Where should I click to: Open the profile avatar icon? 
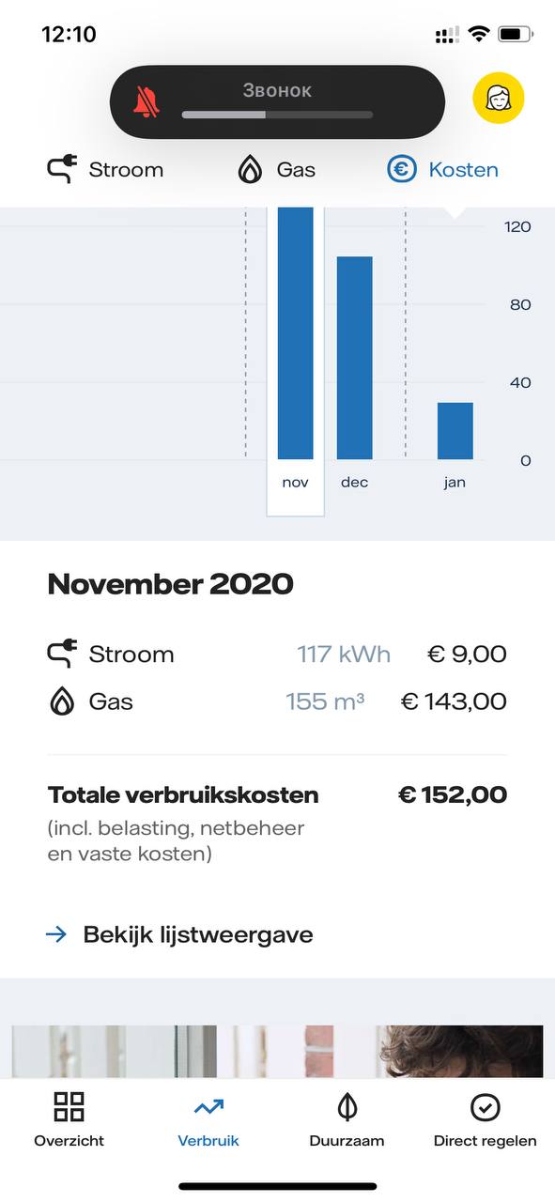click(x=498, y=99)
